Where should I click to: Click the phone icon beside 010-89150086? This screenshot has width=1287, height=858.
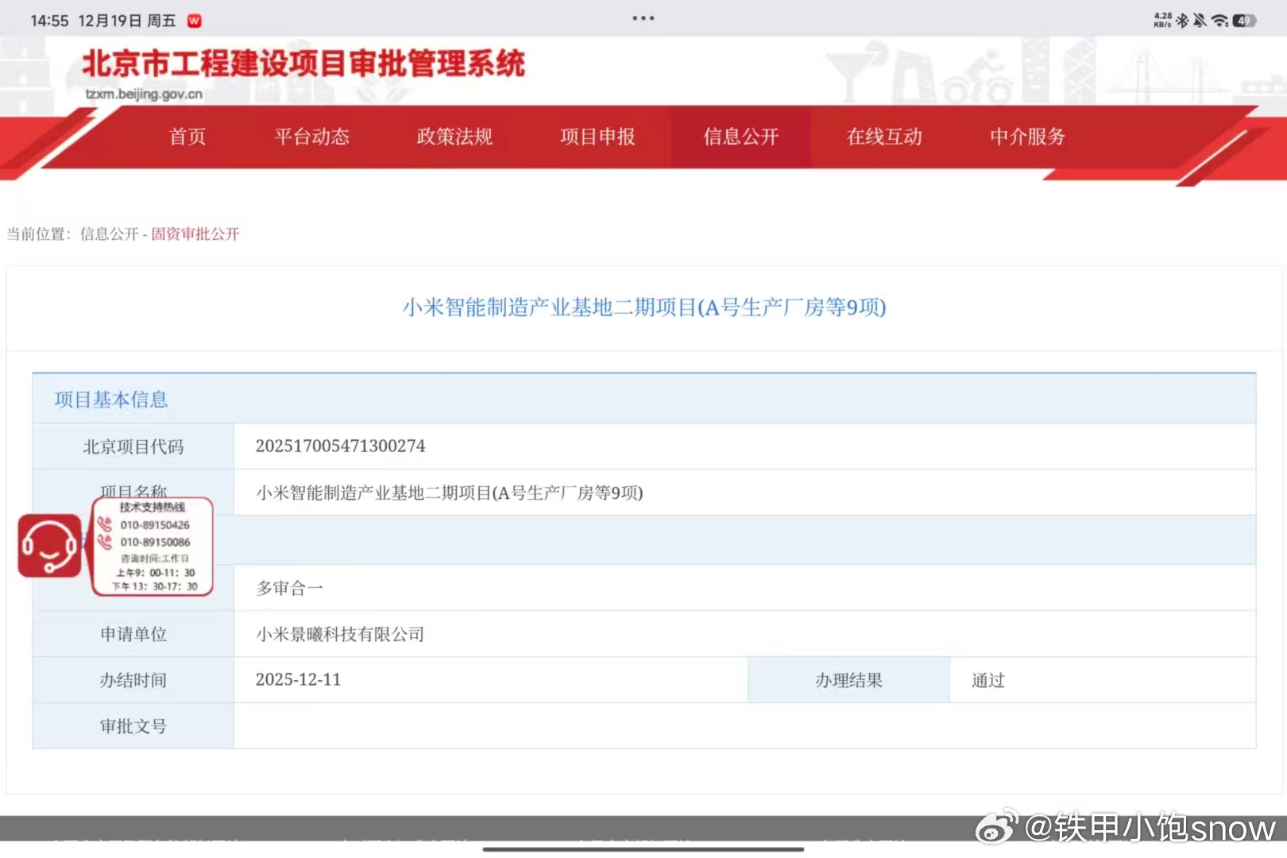click(105, 542)
